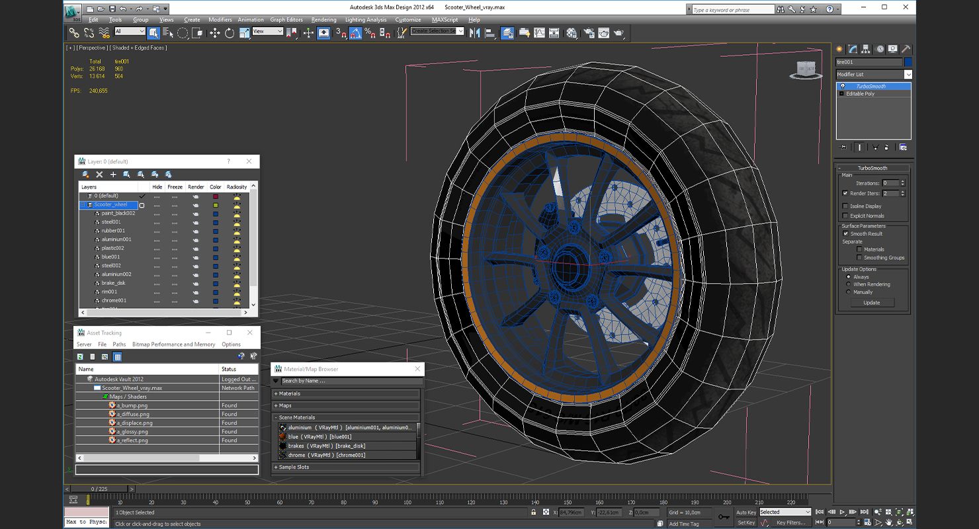This screenshot has height=529, width=979.
Task: Enable Explicit Normals checkbox
Action: coord(845,216)
